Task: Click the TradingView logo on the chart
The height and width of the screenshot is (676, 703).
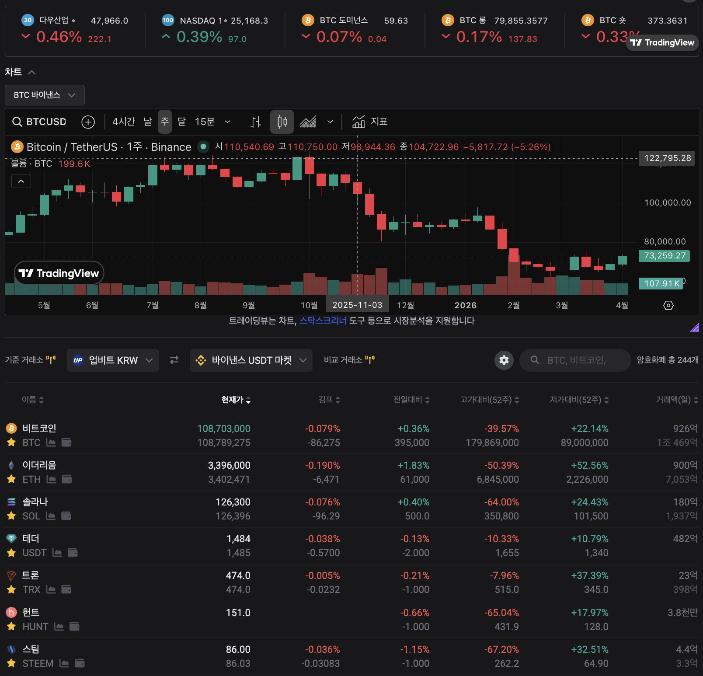Action: coord(59,273)
